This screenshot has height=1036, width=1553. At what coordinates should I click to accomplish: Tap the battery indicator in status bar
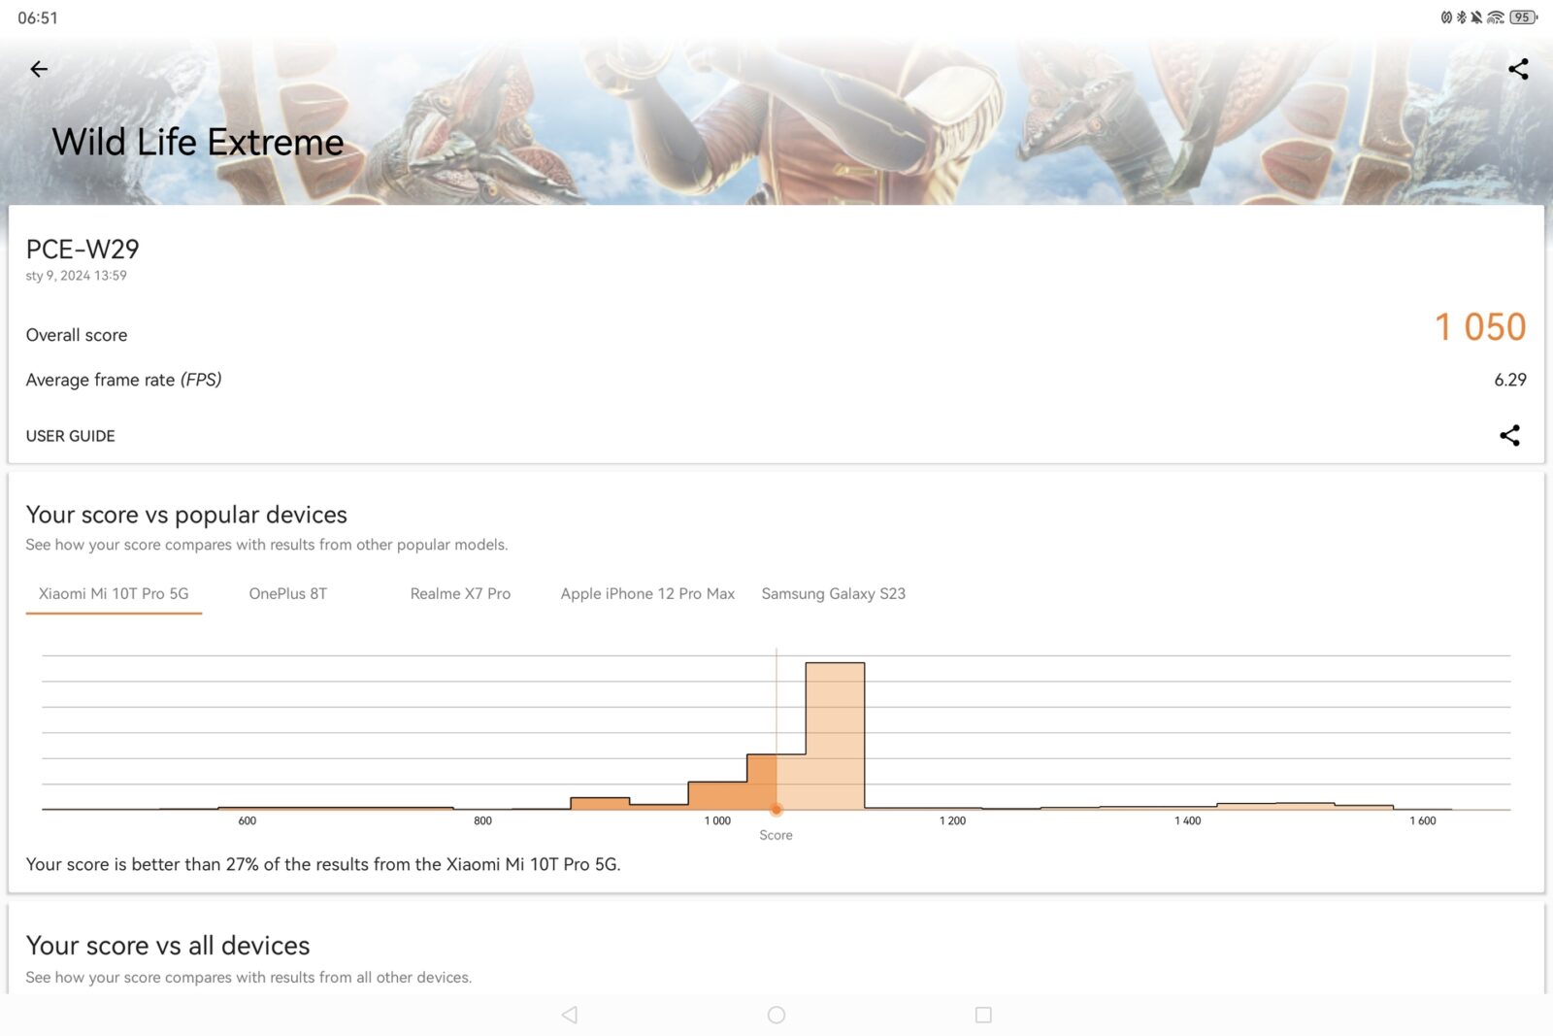(1523, 17)
